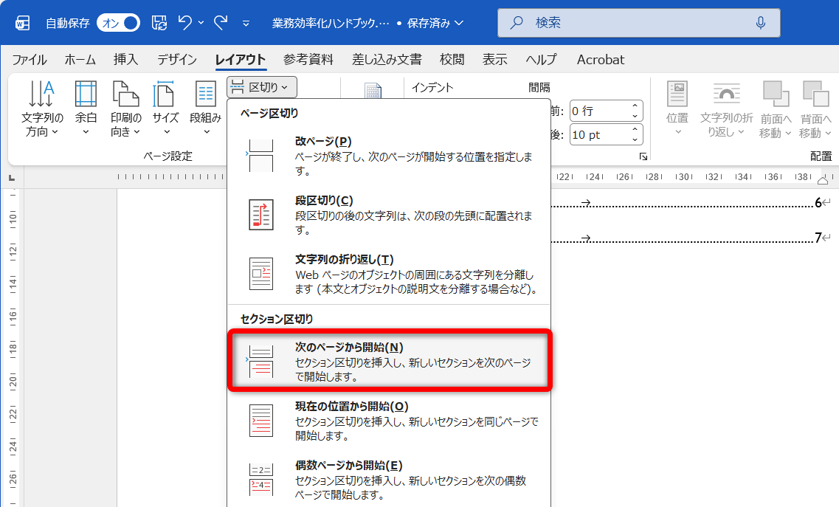Open the 背面へ移動 dropdown arrow
This screenshot has height=507, width=839.
coord(828,133)
